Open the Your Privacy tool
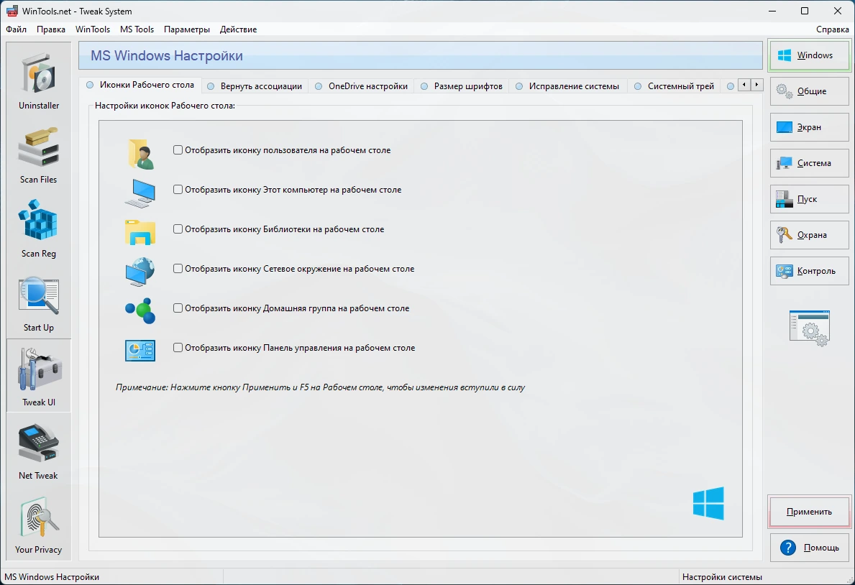This screenshot has height=585, width=855. (39, 525)
